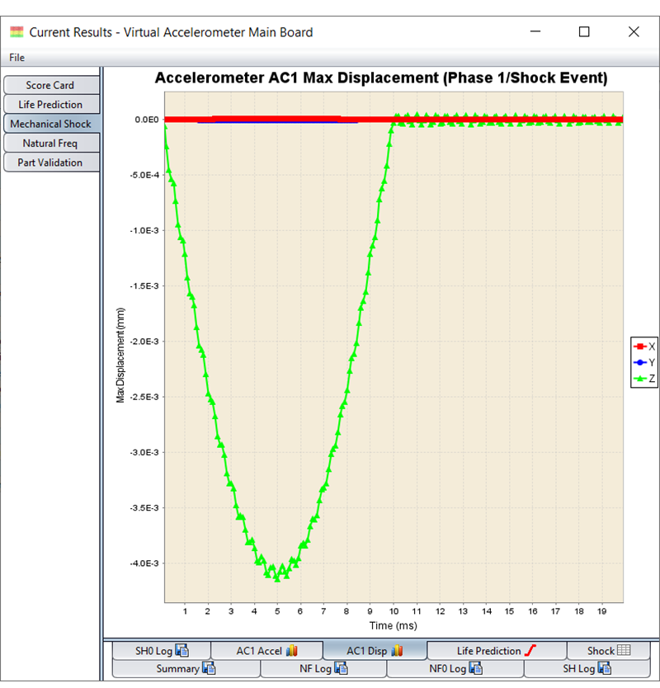Click the green Z series legend entry
The width and height of the screenshot is (660, 688).
pyautogui.click(x=643, y=379)
